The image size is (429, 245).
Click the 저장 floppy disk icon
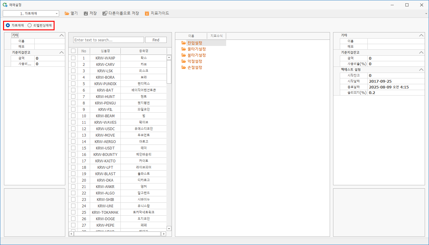pyautogui.click(x=86, y=13)
